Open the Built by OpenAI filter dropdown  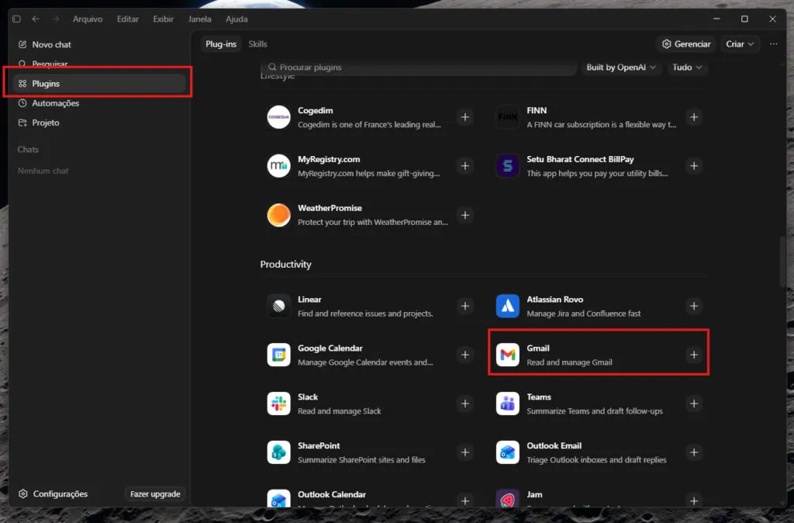(x=621, y=68)
